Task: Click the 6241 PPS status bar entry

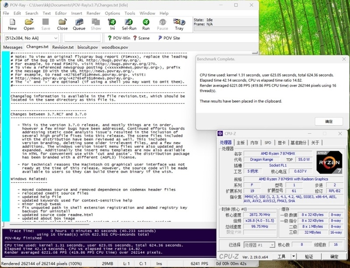Action: click(199, 264)
